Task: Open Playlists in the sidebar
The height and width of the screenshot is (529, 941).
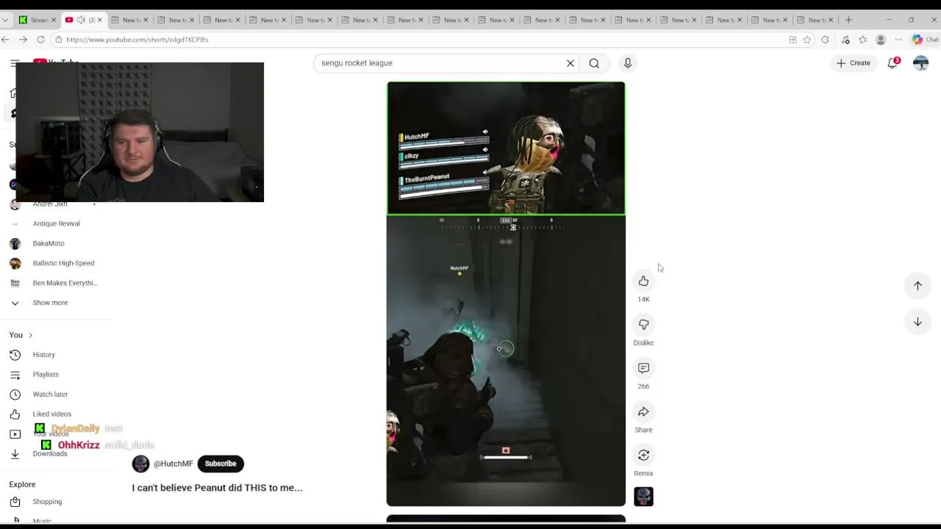Action: (x=46, y=375)
